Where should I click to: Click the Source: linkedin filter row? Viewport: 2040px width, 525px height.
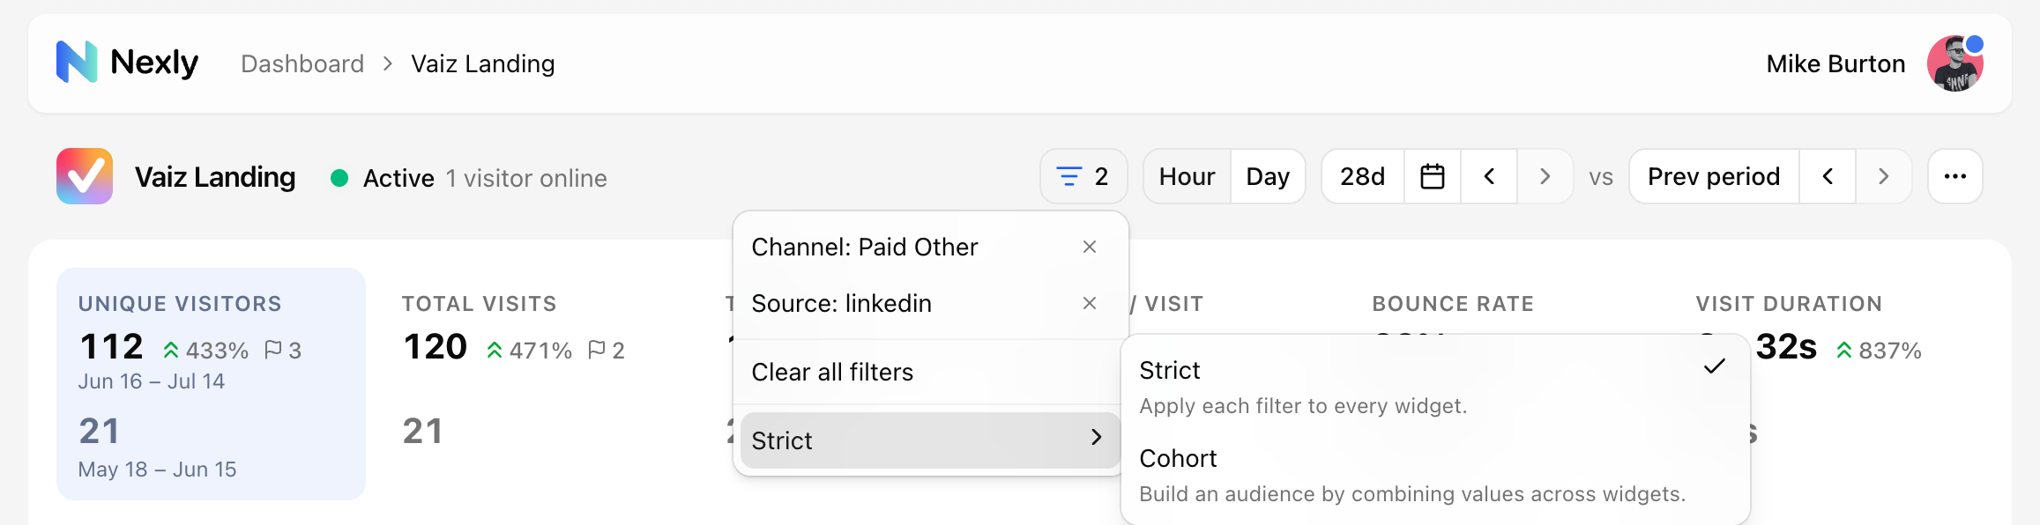[931, 303]
